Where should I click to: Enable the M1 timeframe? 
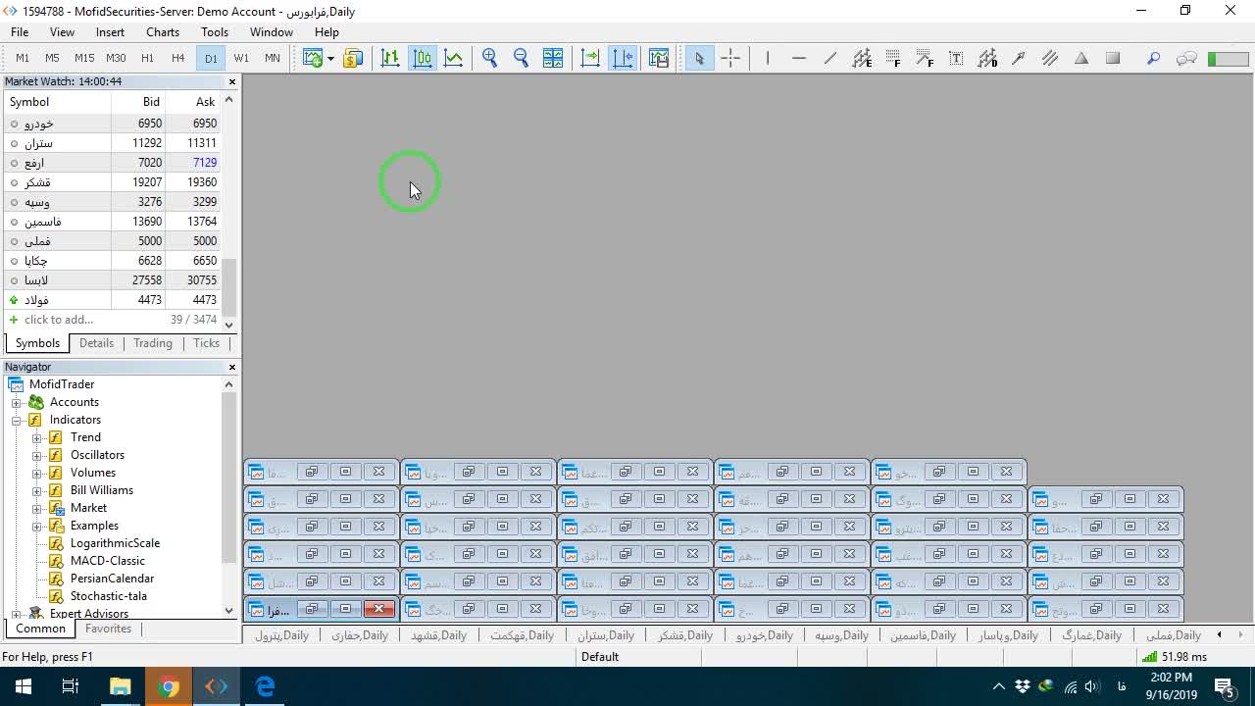(23, 58)
